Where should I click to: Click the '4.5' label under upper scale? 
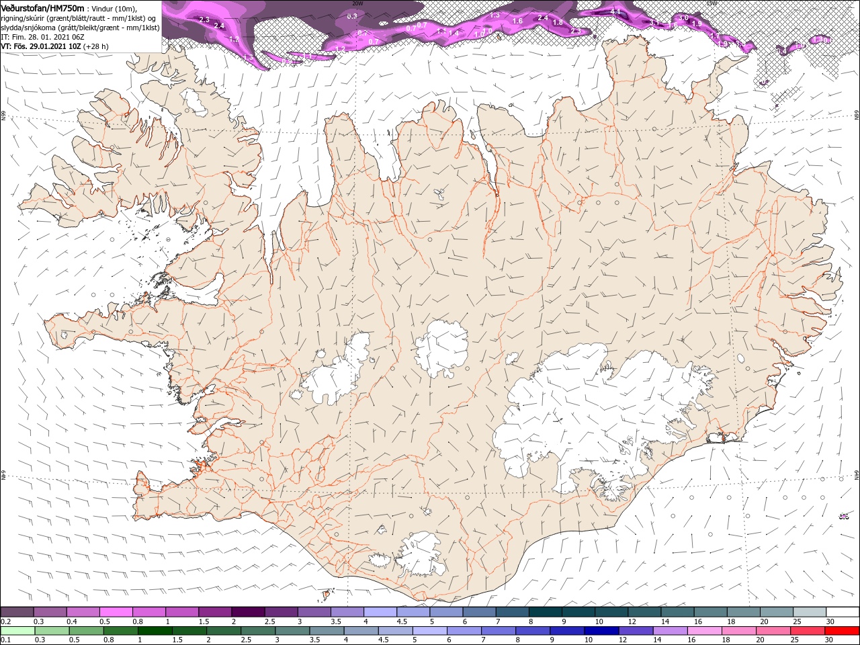402,621
